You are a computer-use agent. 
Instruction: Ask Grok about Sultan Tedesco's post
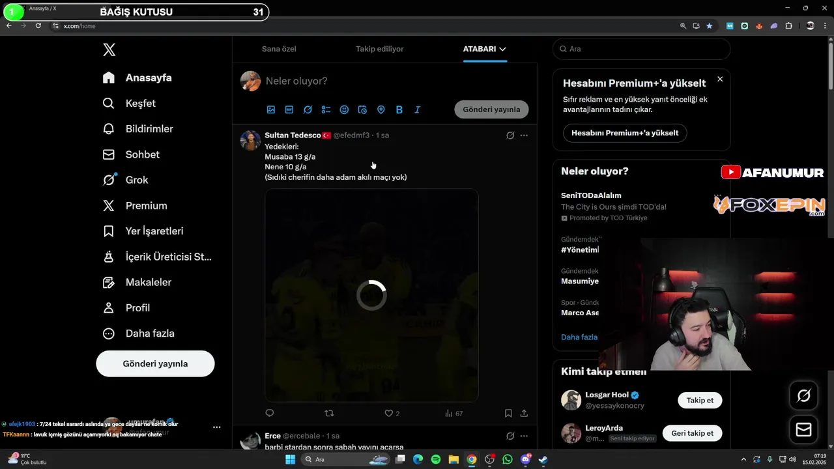(510, 135)
